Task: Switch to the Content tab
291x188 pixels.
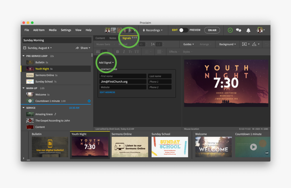Action: (x=100, y=38)
